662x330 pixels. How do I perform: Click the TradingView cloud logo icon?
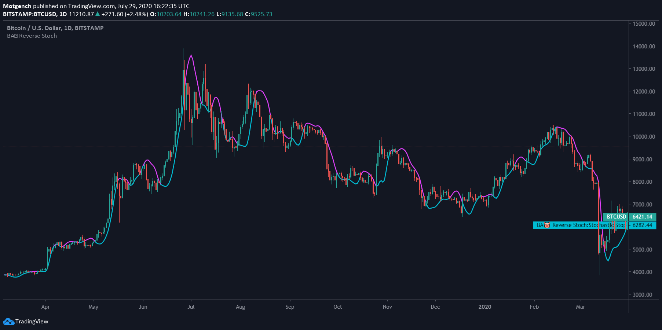pyautogui.click(x=8, y=322)
